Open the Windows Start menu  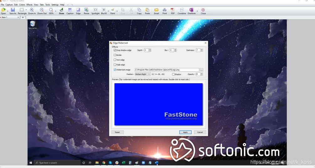coord(31,163)
